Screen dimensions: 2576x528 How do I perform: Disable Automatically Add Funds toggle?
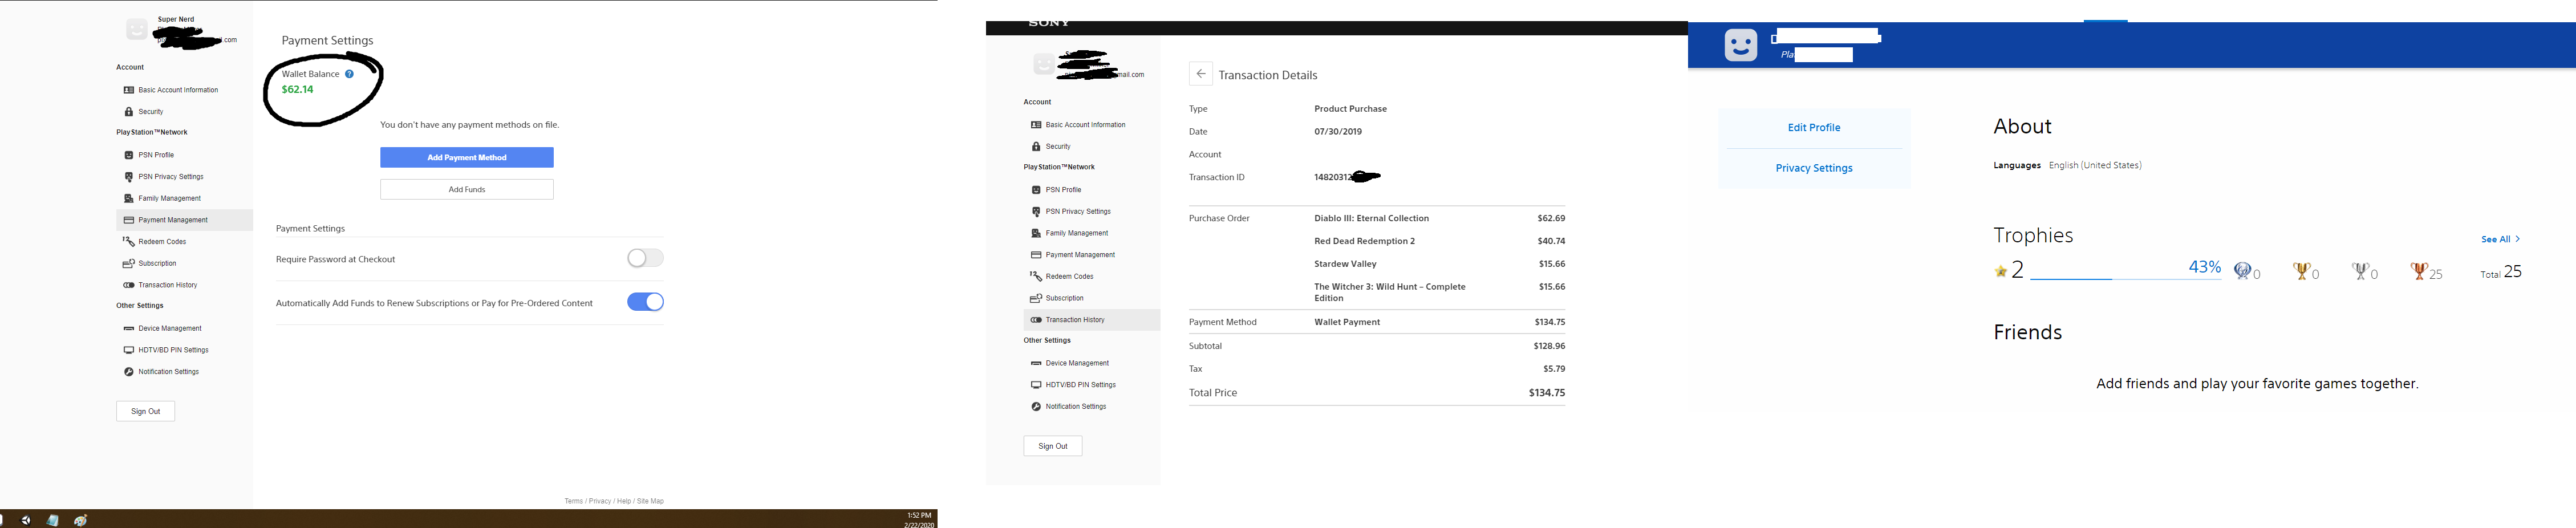coord(645,302)
